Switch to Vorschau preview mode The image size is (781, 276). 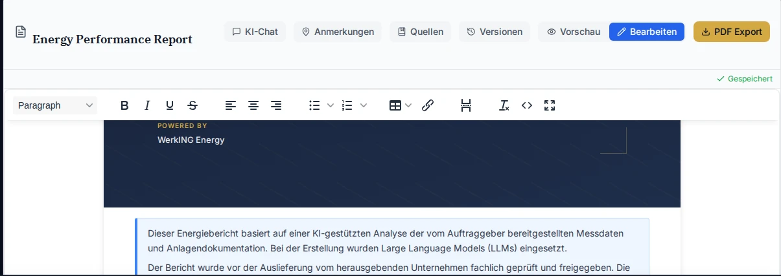coord(573,32)
